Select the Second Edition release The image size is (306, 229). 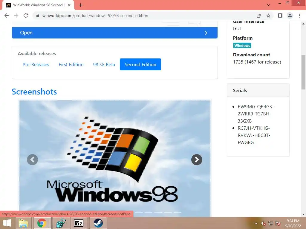point(140,64)
